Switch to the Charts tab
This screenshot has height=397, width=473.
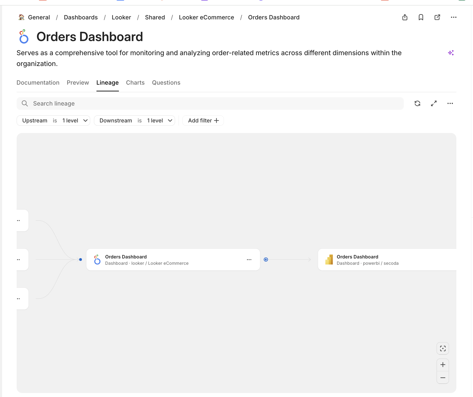[135, 83]
